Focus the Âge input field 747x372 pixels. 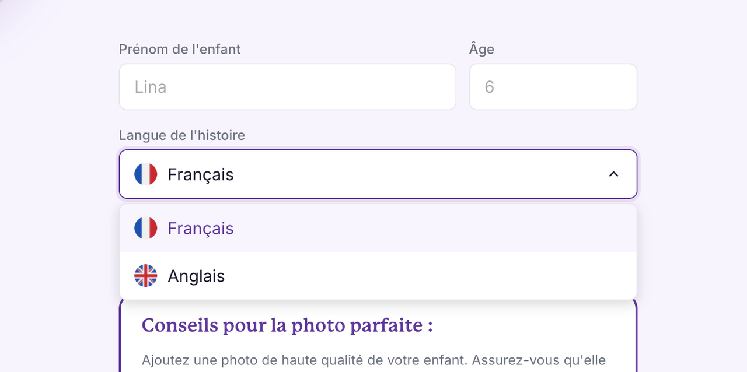tap(553, 87)
